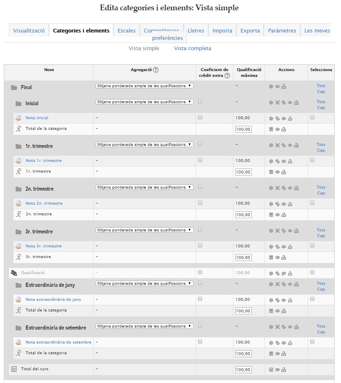
Task: Check select box for Nota extraordinària de setembre
Action: point(312,342)
